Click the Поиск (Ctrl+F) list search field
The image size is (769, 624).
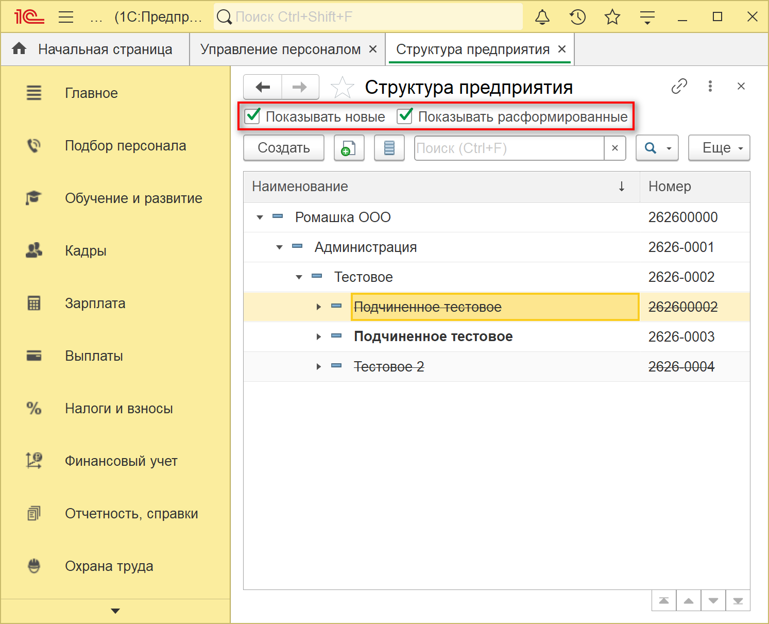(x=509, y=148)
